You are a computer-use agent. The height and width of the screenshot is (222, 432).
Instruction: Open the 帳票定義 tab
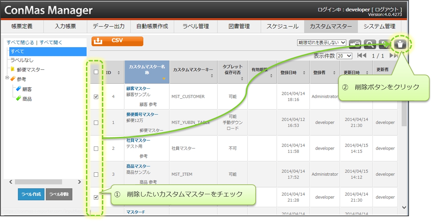(x=22, y=26)
